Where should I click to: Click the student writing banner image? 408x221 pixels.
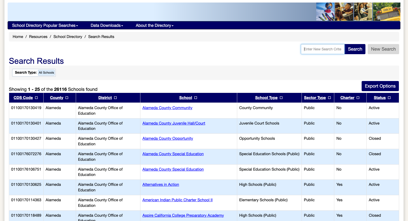coord(344,12)
